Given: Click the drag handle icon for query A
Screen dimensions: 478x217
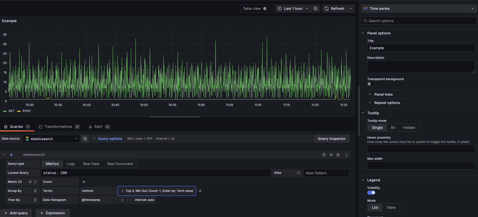Looking at the screenshot, I should point(346,155).
